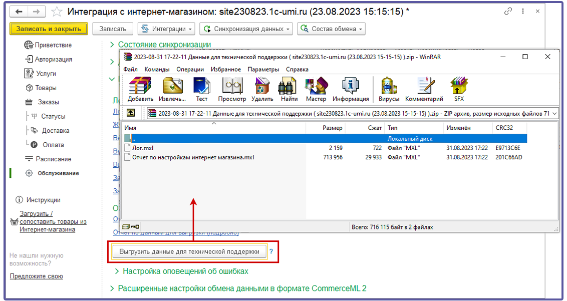The image size is (567, 301).
Task: Convert archive with the SFX icon
Action: tap(459, 89)
